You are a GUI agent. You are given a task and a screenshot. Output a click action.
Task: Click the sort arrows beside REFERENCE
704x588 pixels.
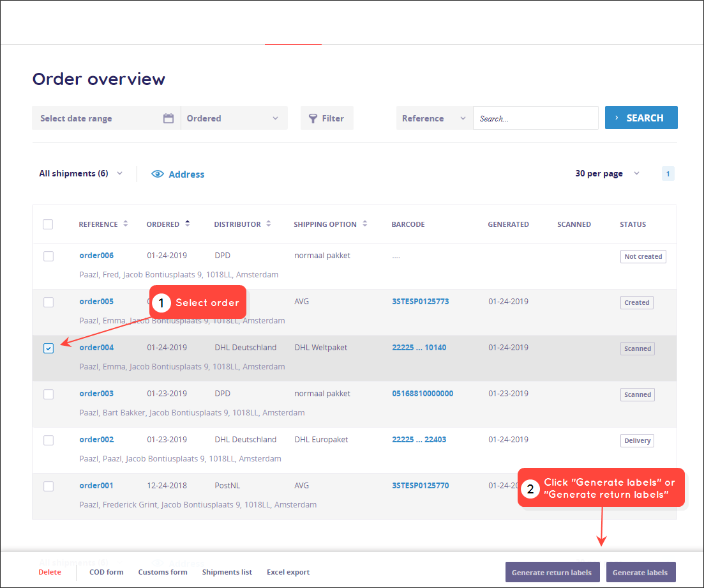point(126,224)
